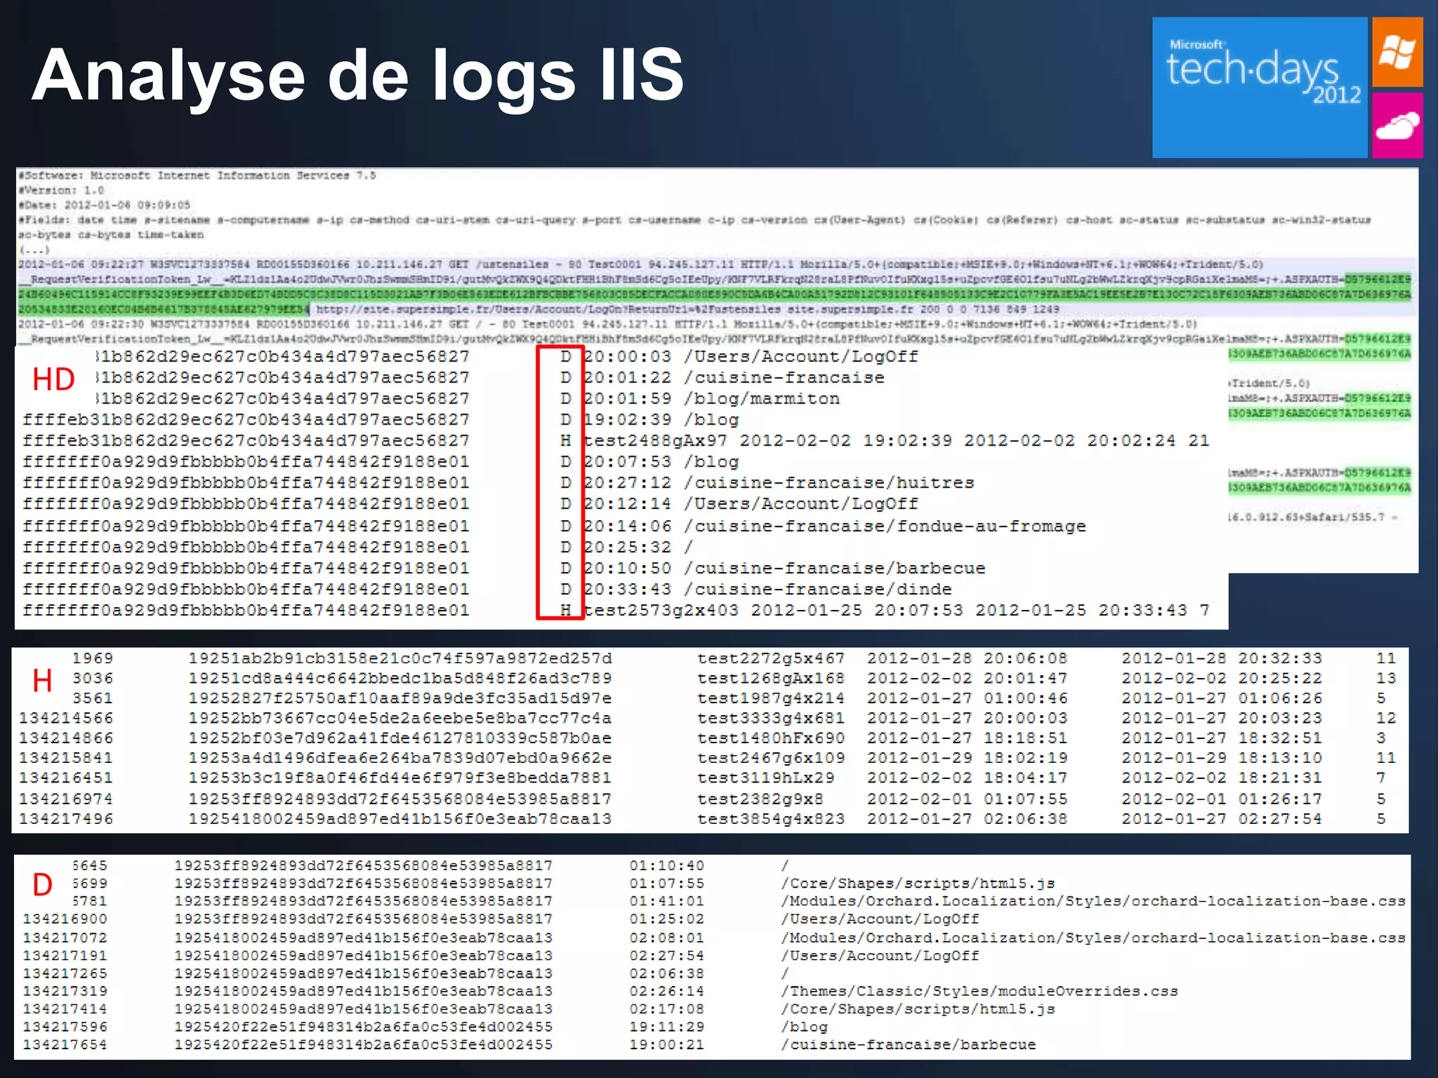
Task: Click the red 'H' panel label
Action: (42, 681)
